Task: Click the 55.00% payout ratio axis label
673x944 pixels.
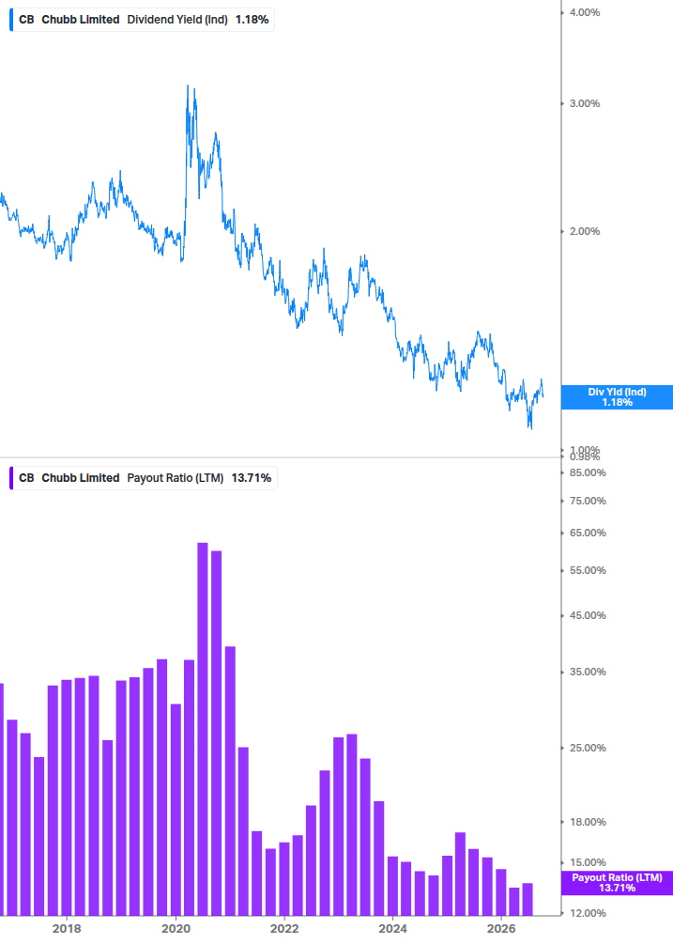Action: click(x=588, y=570)
